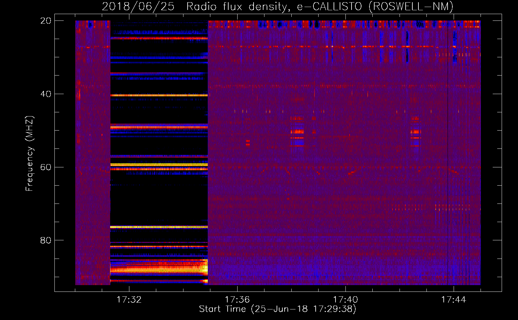Click the frequency tick label 80

45,240
